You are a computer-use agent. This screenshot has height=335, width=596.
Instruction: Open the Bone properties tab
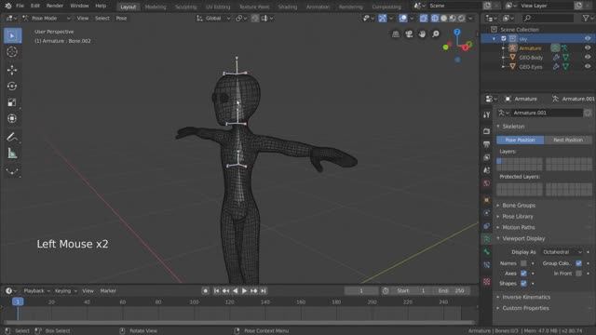(x=486, y=252)
